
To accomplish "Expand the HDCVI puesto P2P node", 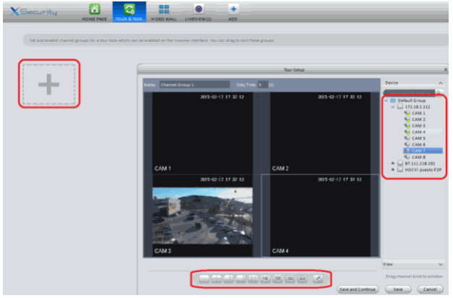I will 393,170.
